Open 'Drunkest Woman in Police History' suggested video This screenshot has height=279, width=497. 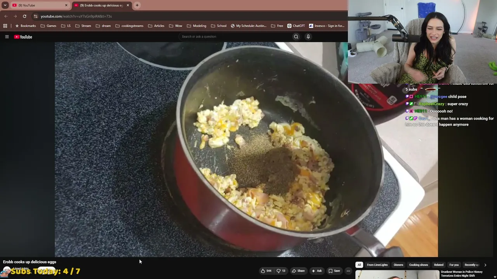point(462,274)
